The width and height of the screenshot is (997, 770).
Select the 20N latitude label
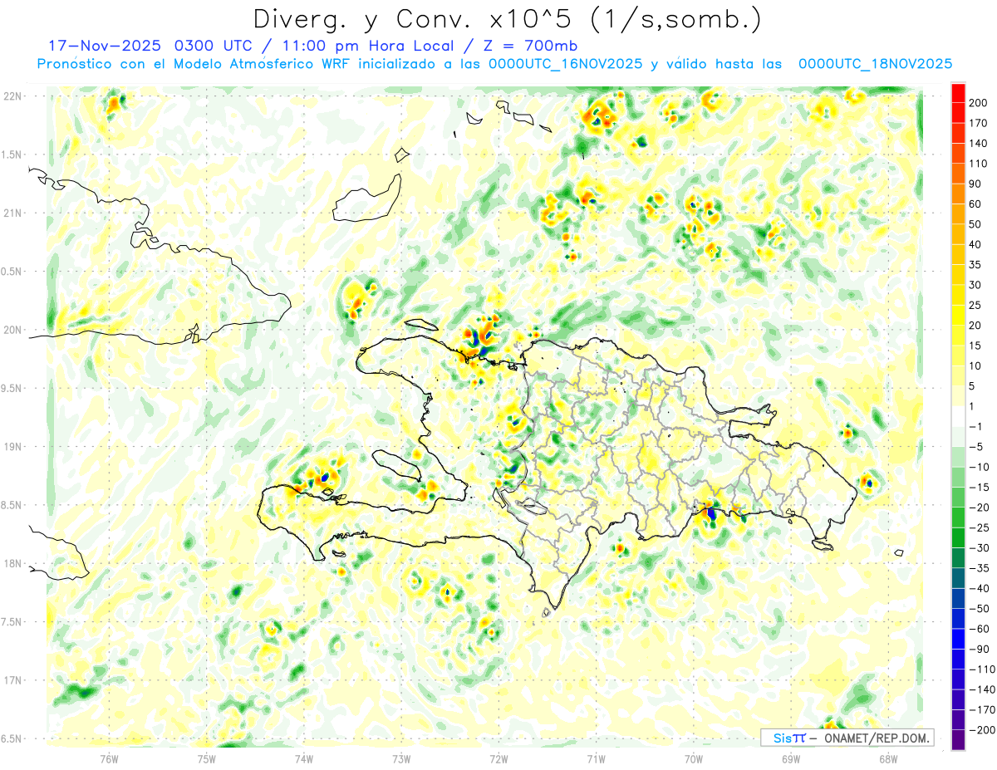[x=12, y=330]
